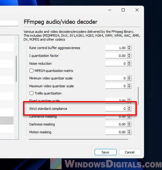Increase Minimum video quantizer scale
162x170 pixels.
(129, 77)
